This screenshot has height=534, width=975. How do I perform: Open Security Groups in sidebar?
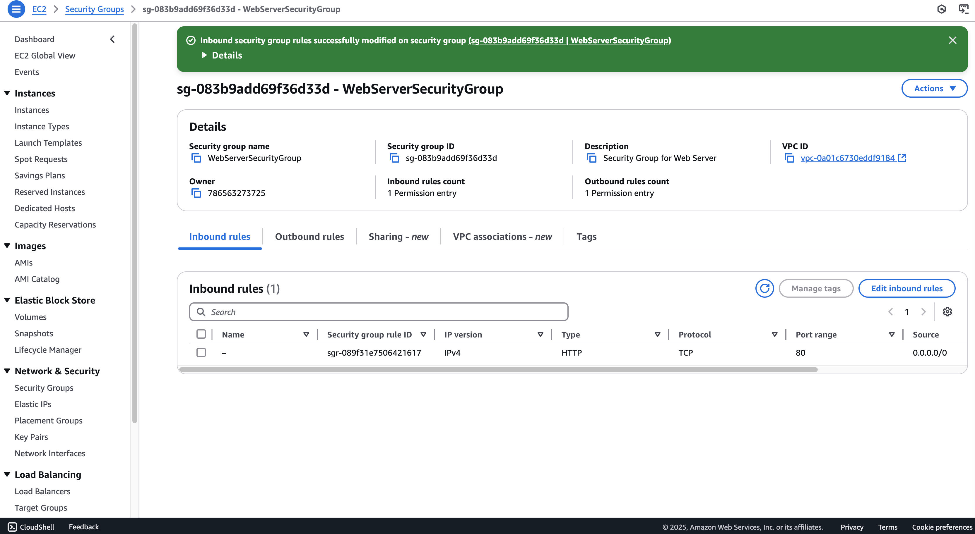pyautogui.click(x=44, y=388)
